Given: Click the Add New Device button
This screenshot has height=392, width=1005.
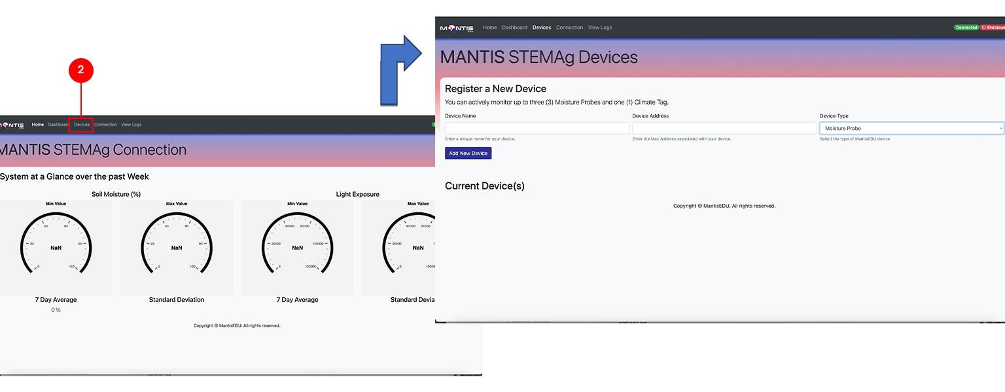Looking at the screenshot, I should pyautogui.click(x=468, y=154).
